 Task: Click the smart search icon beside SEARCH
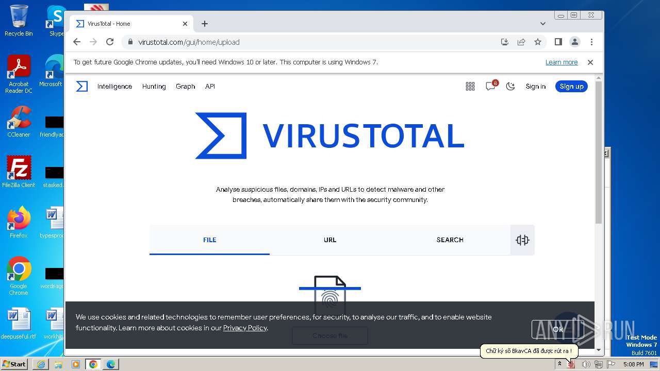tap(522, 240)
